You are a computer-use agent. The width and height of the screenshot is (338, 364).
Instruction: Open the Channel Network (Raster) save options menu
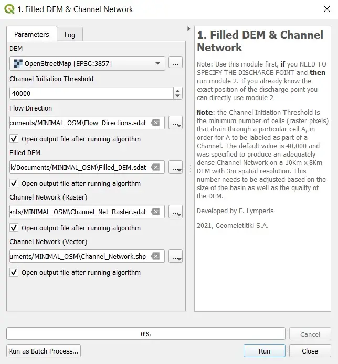[175, 212]
